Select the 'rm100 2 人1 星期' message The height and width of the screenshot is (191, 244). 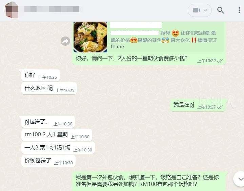coord(57,135)
